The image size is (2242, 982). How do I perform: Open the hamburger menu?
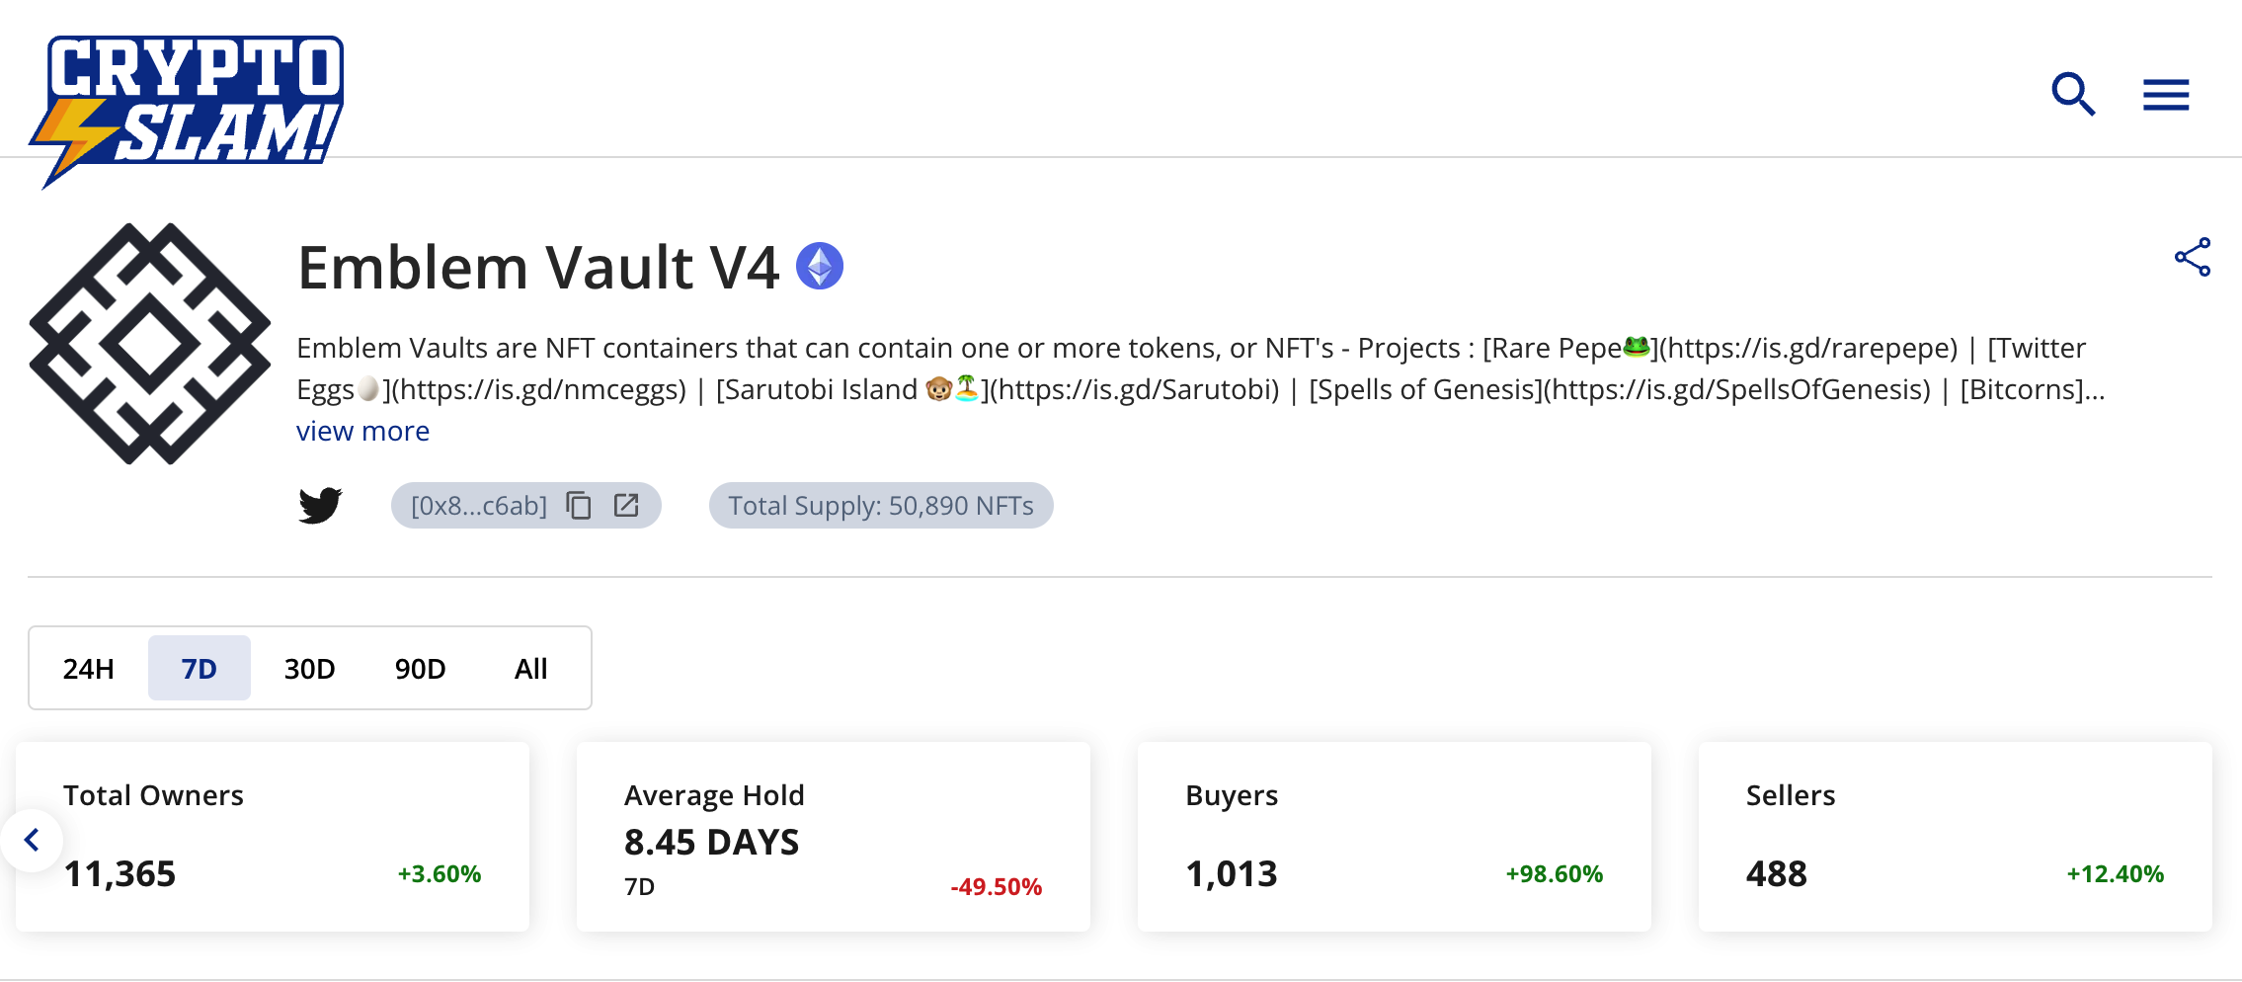[x=2165, y=95]
